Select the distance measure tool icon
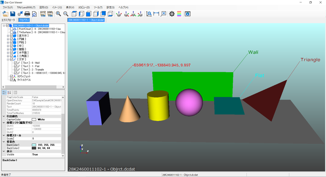The width and height of the screenshot is (326, 177). coord(156,14)
